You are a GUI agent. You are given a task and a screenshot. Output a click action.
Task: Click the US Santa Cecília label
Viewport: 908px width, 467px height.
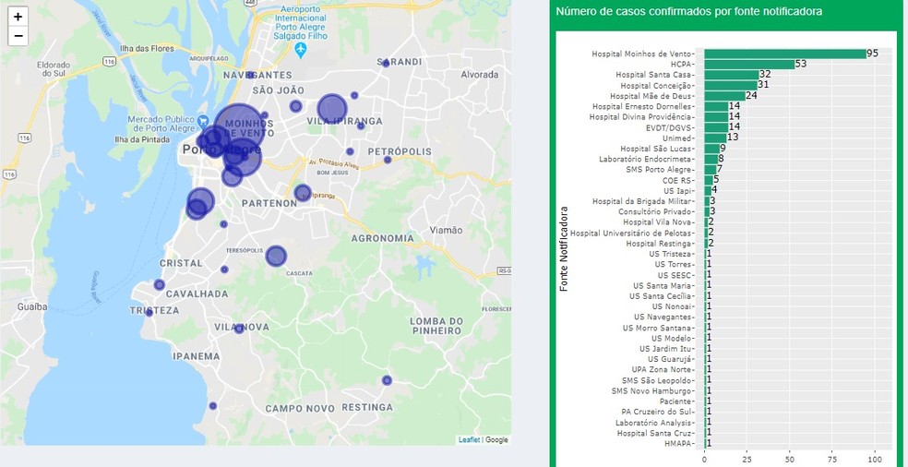click(660, 296)
